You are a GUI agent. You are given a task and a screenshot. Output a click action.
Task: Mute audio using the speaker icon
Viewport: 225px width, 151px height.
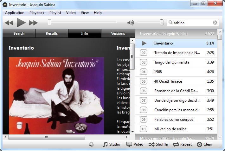tap(131, 23)
